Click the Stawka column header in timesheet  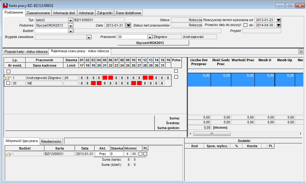pyautogui.click(x=71, y=60)
